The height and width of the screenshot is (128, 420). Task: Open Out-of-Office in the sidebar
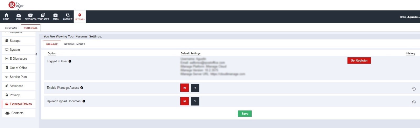coord(18,68)
